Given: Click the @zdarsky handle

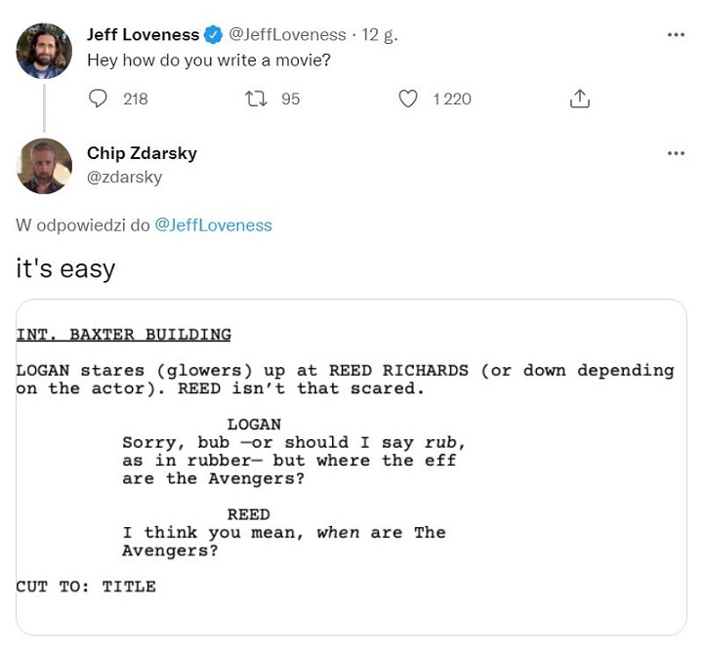Looking at the screenshot, I should click(x=124, y=177).
